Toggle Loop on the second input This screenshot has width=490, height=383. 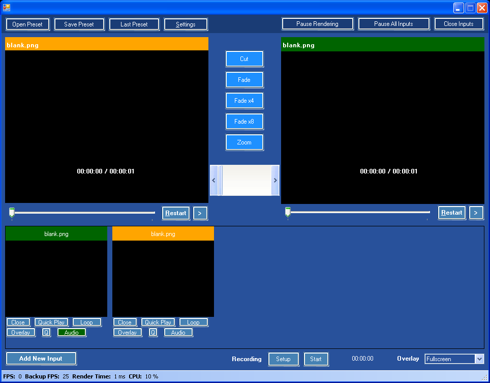click(x=194, y=322)
